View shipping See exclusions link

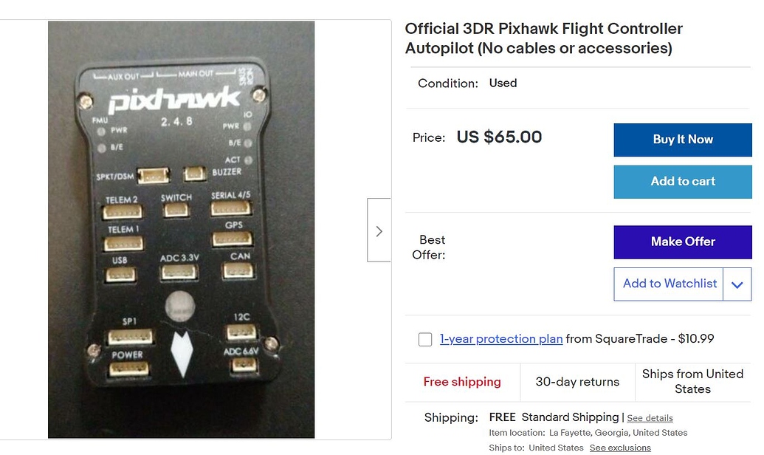click(620, 448)
